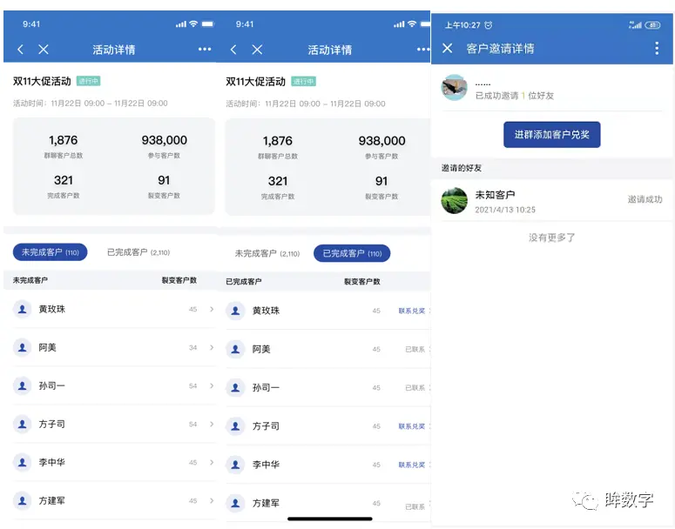Expand 阿美 row chevron in left list
Viewport: 675px width, 529px height.
(x=212, y=347)
